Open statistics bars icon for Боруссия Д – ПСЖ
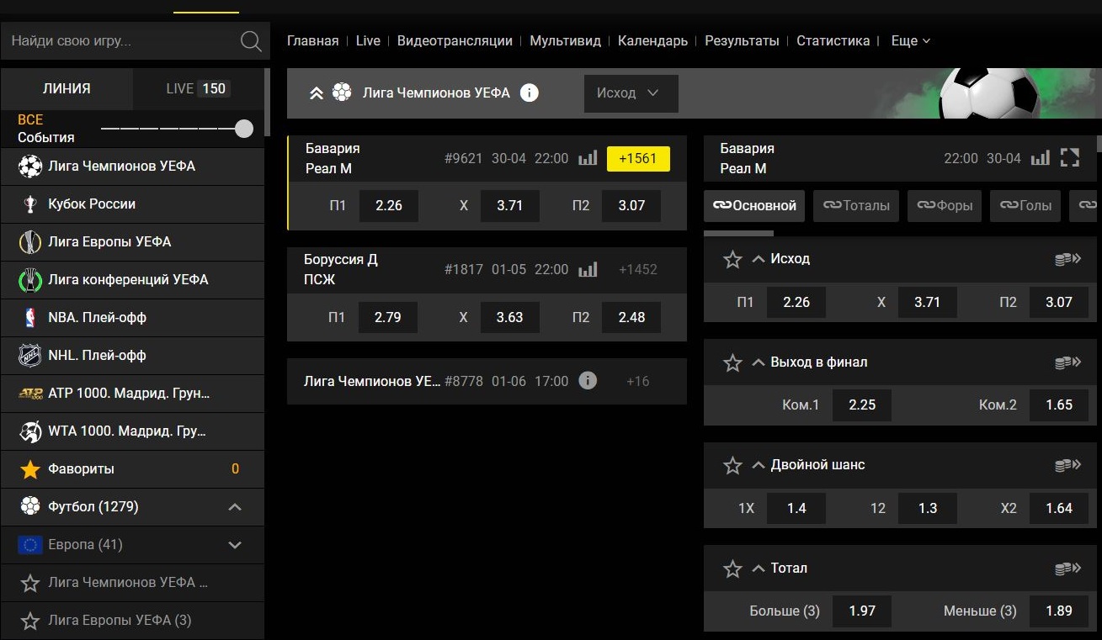The width and height of the screenshot is (1102, 640). point(588,269)
